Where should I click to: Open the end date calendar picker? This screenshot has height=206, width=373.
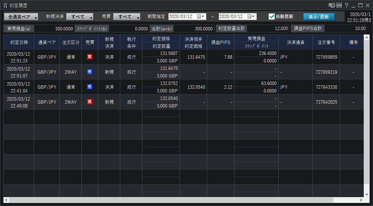[x=251, y=16]
